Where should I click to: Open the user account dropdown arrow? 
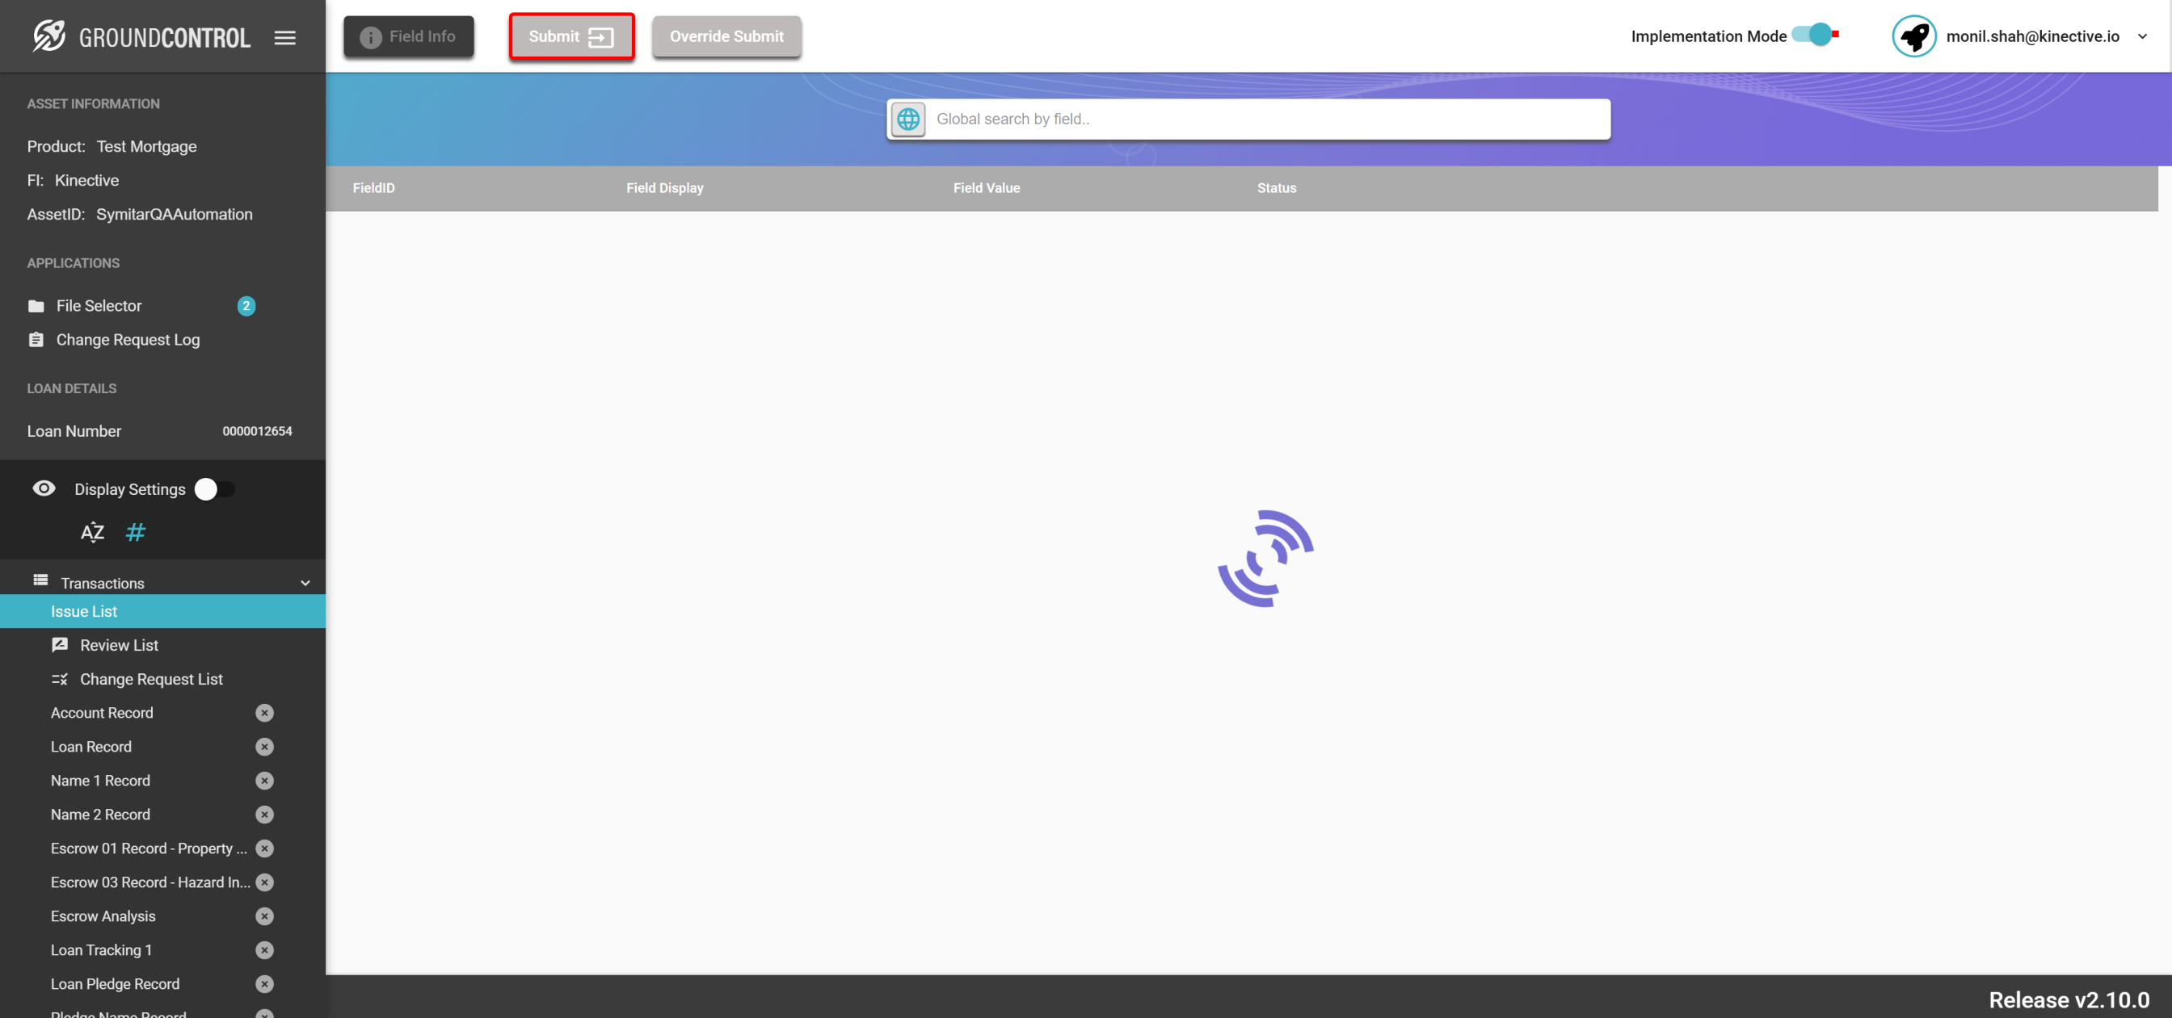point(2142,36)
